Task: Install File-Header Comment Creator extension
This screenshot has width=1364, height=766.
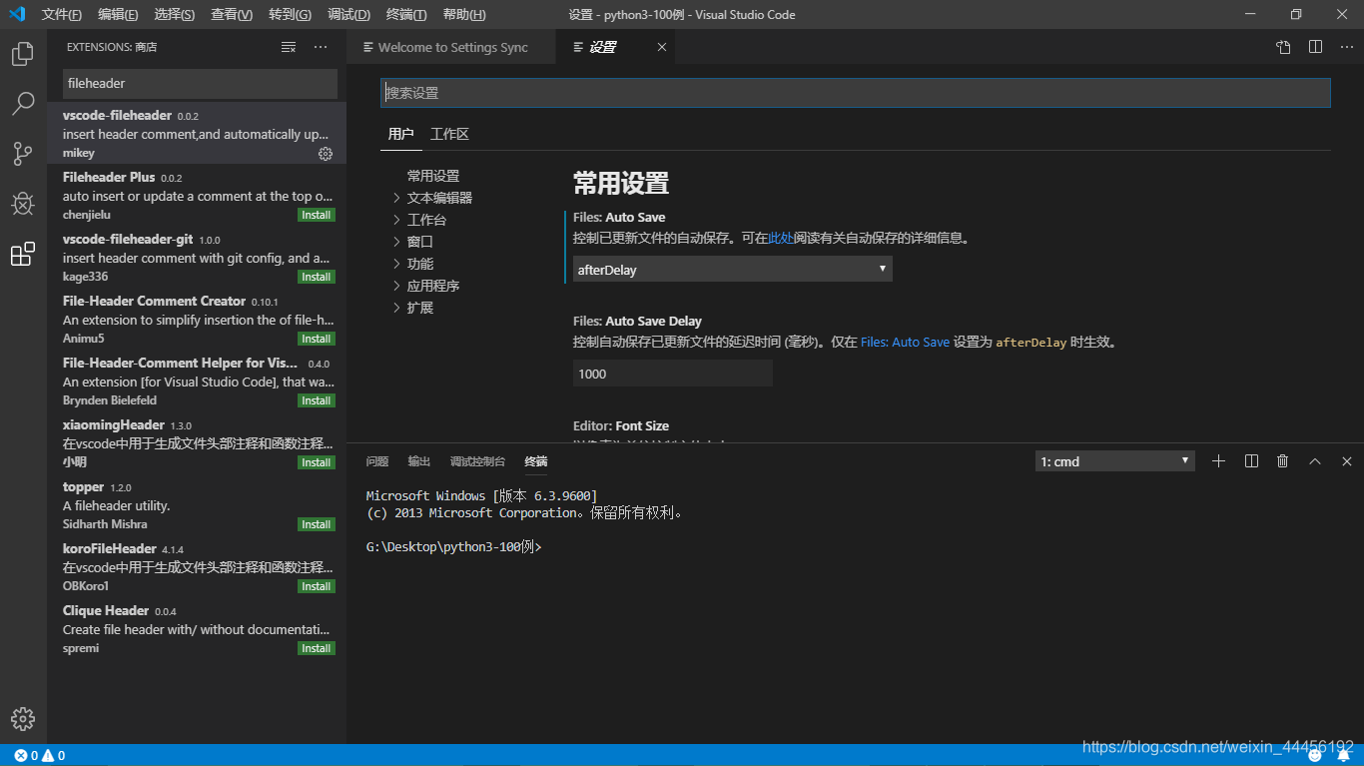Action: (x=317, y=339)
